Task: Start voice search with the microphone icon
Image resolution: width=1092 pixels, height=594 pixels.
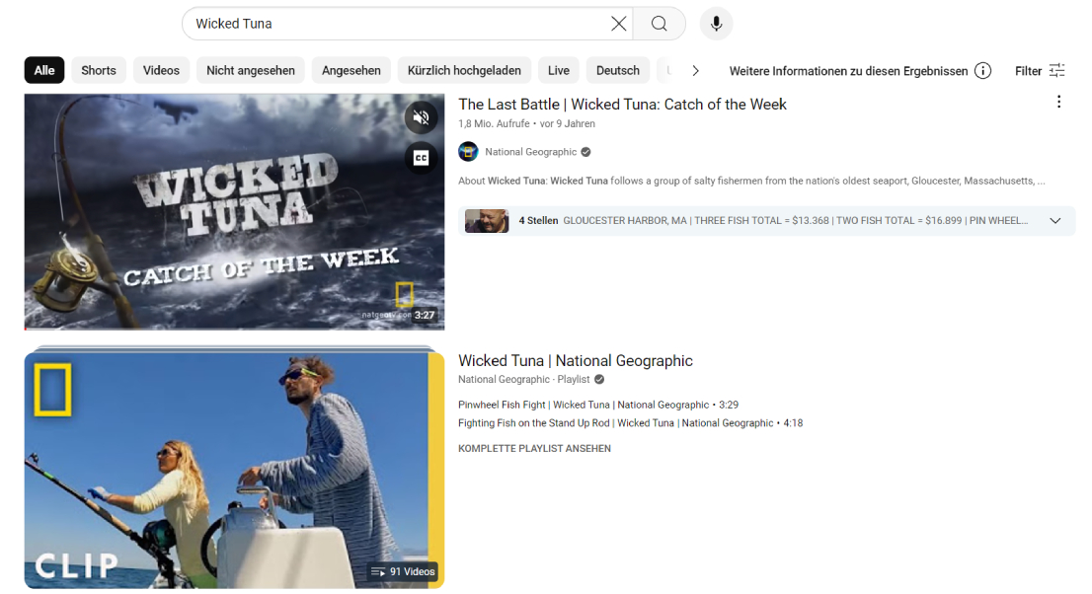Action: (x=716, y=24)
